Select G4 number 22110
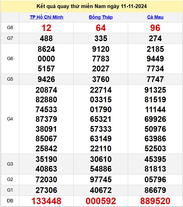The width and height of the screenshot is (183, 207). pos(101,148)
